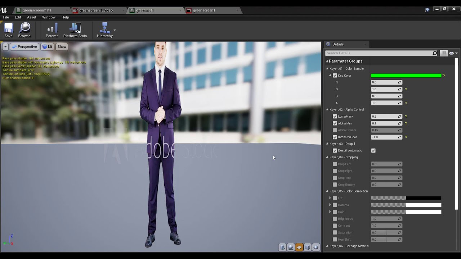Open the Asset menu
The width and height of the screenshot is (461, 259).
tap(32, 17)
